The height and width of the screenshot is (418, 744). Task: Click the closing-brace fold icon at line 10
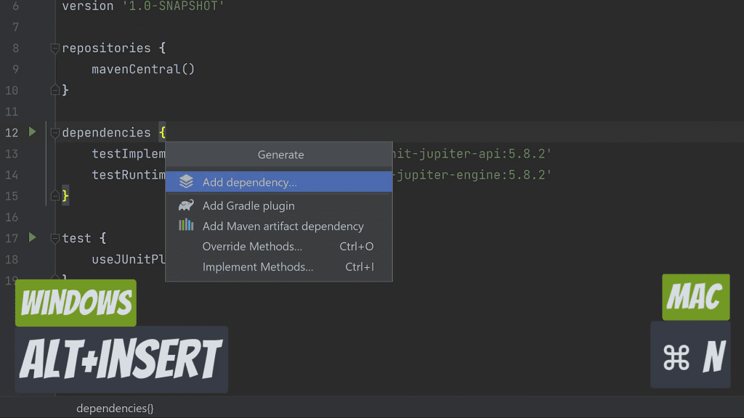(x=54, y=89)
